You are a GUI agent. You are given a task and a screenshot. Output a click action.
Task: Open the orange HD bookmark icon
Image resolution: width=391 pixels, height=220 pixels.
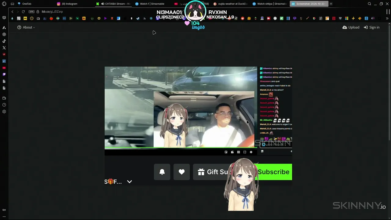(84, 18)
